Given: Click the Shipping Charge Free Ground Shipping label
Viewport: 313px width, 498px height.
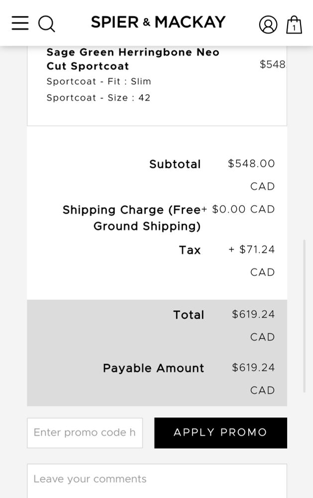Looking at the screenshot, I should coord(131,218).
